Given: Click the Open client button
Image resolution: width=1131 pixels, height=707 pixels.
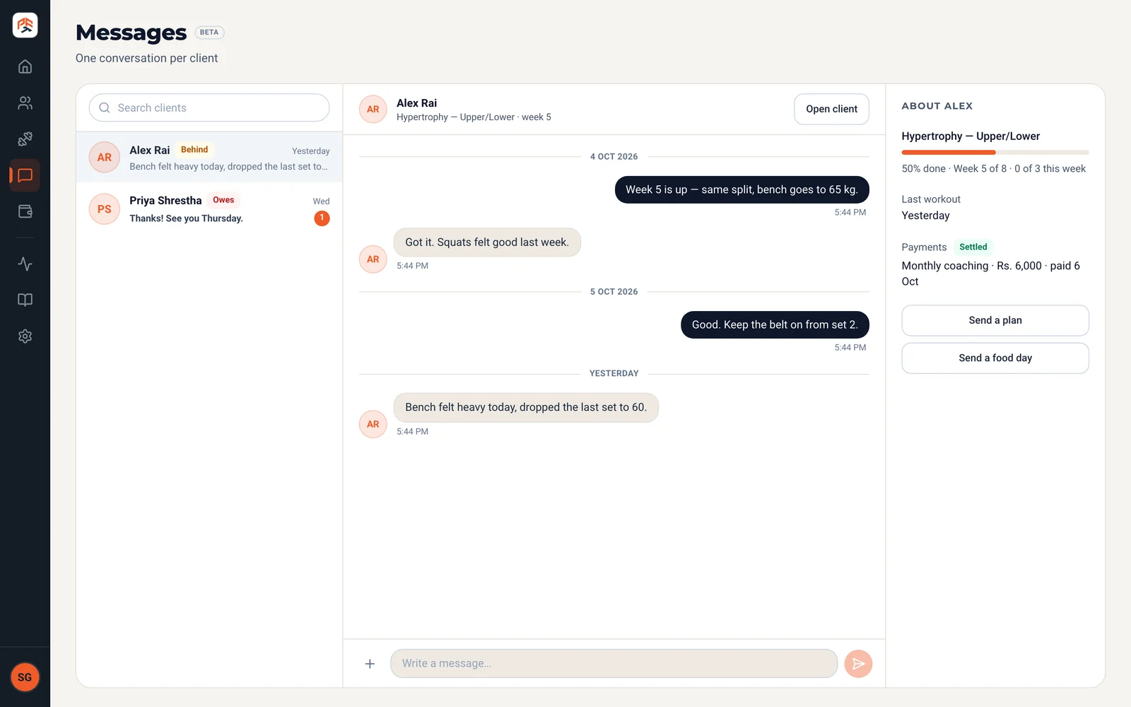Looking at the screenshot, I should (x=831, y=109).
